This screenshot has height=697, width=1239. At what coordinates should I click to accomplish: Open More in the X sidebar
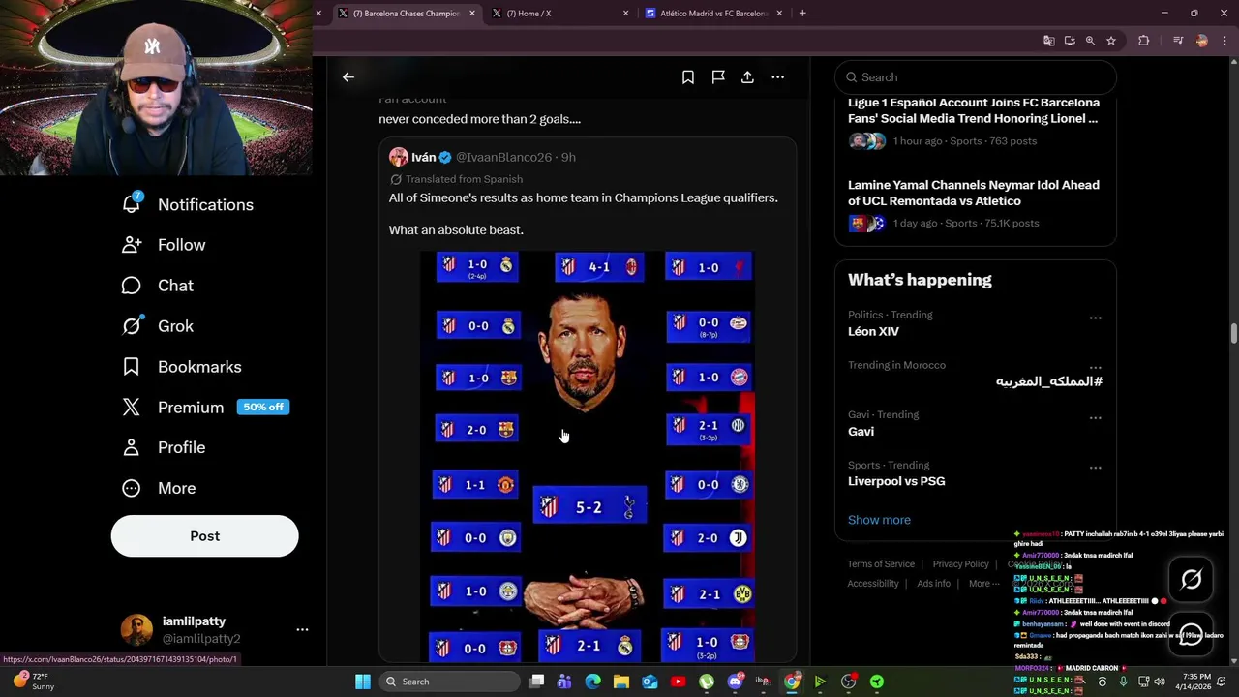pos(159,488)
